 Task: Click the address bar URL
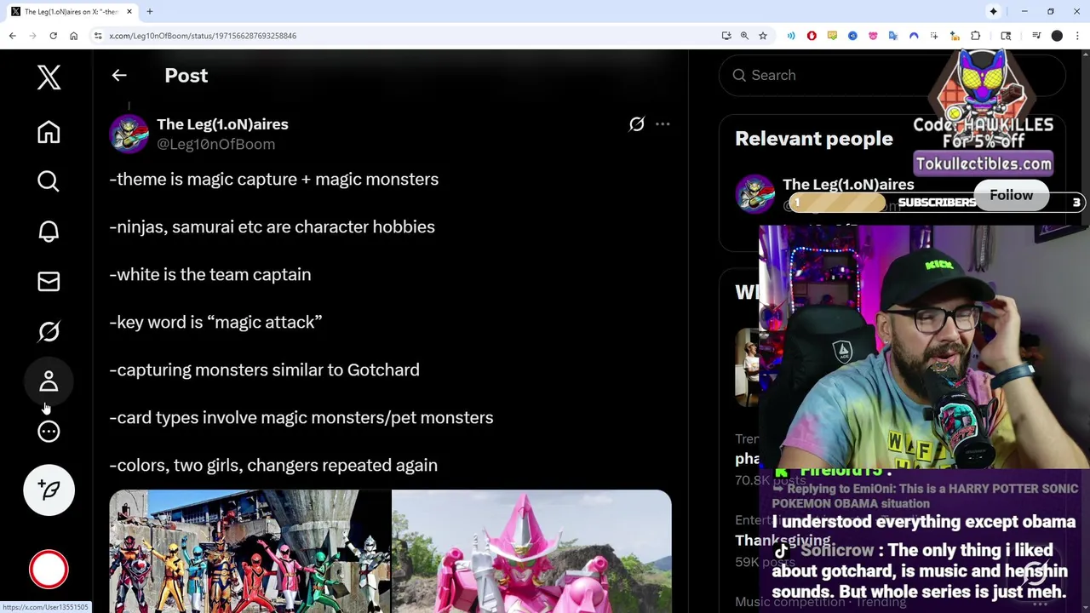pos(203,36)
